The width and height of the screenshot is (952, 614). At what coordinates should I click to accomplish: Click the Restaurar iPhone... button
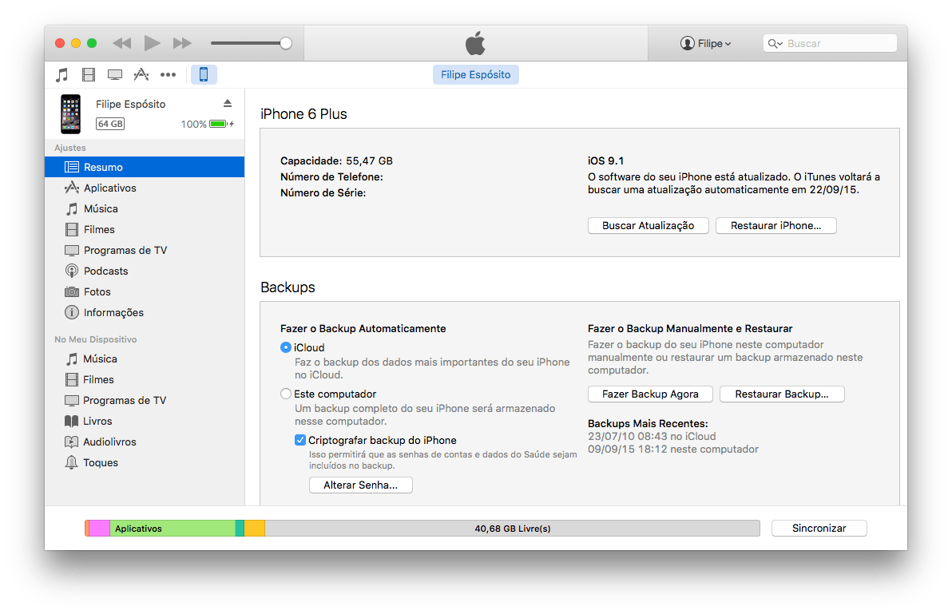tap(776, 225)
